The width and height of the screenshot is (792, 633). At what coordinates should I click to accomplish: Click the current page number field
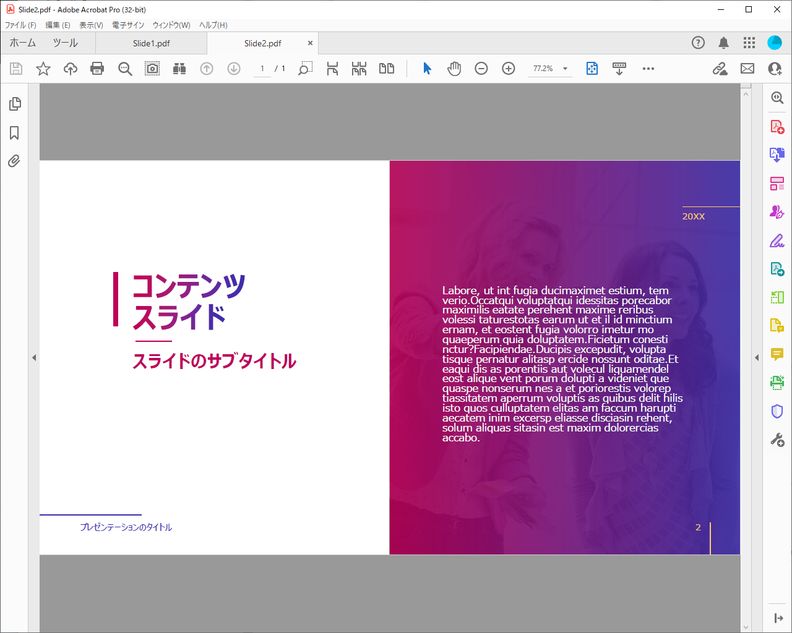click(262, 69)
